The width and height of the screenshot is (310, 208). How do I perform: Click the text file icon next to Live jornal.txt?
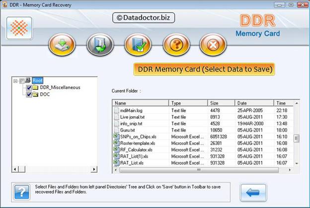[x=117, y=117]
